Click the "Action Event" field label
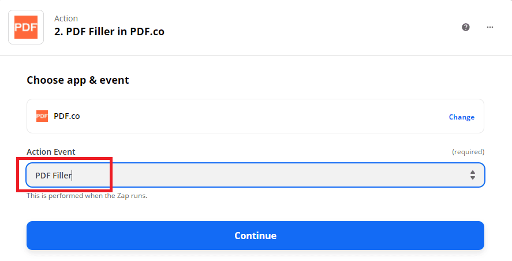The height and width of the screenshot is (261, 512). 51,152
